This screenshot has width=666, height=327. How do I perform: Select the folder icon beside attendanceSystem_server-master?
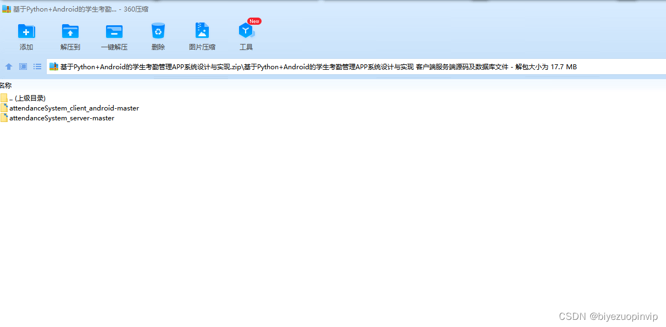(4, 118)
